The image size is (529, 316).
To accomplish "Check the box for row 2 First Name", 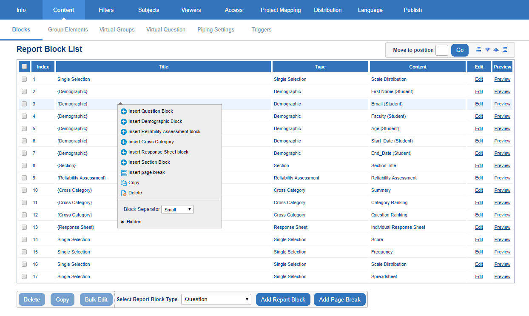I will pyautogui.click(x=24, y=91).
